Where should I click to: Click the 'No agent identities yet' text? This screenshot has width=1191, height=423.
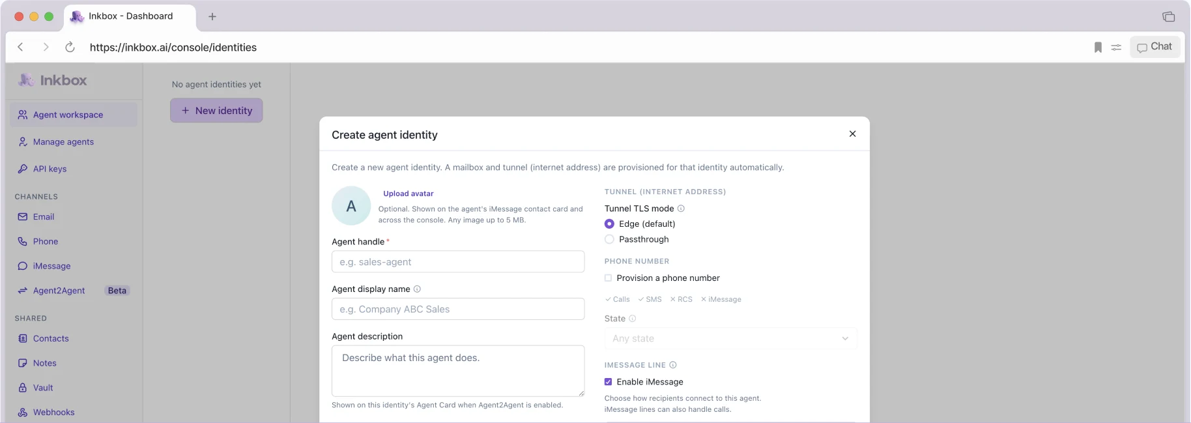click(216, 84)
